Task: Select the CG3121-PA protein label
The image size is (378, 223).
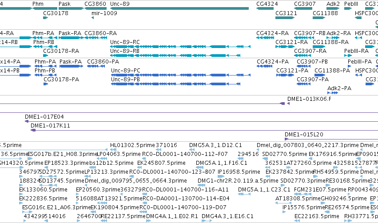Action: point(292,70)
